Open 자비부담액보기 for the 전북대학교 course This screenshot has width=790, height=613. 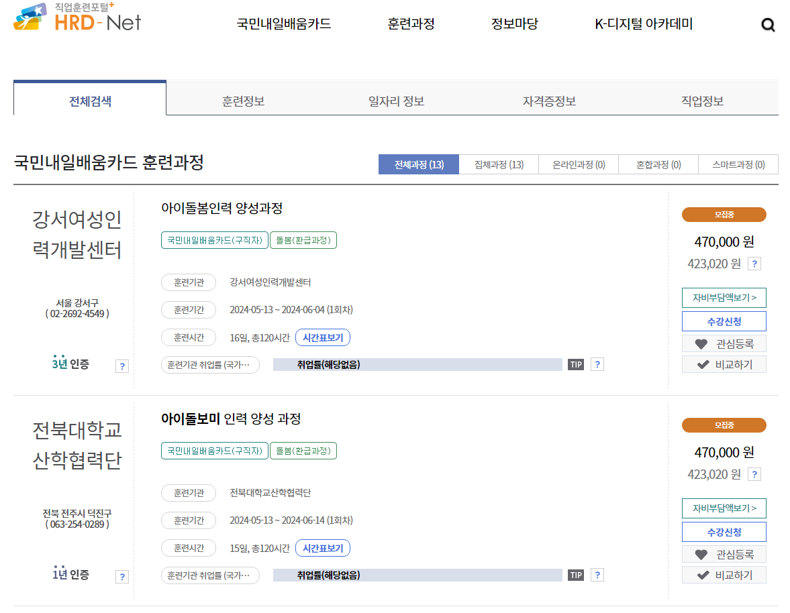click(x=724, y=508)
